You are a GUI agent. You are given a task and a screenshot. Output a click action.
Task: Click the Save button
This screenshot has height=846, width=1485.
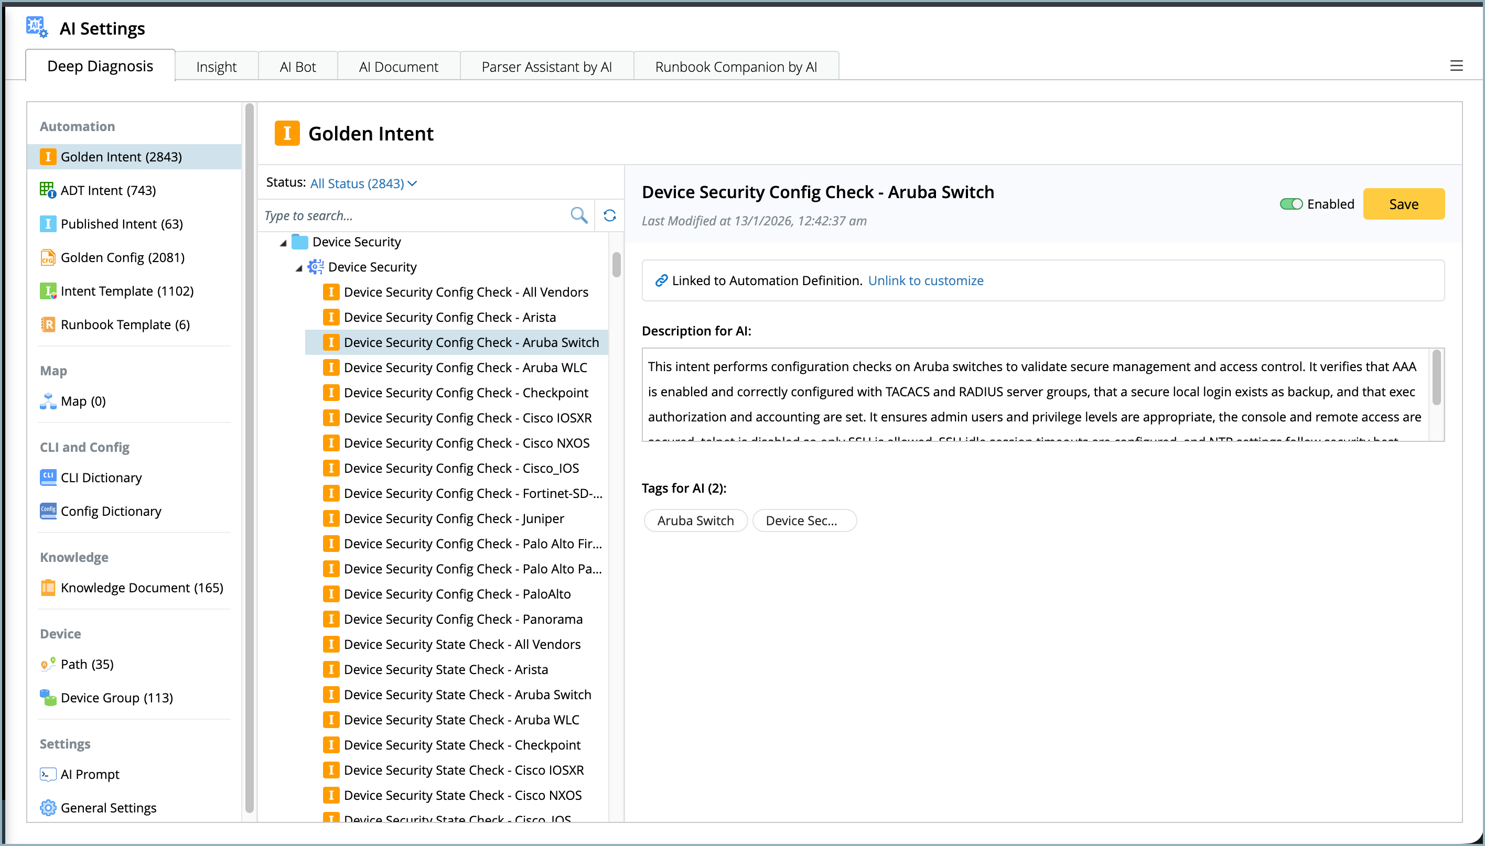pyautogui.click(x=1403, y=204)
